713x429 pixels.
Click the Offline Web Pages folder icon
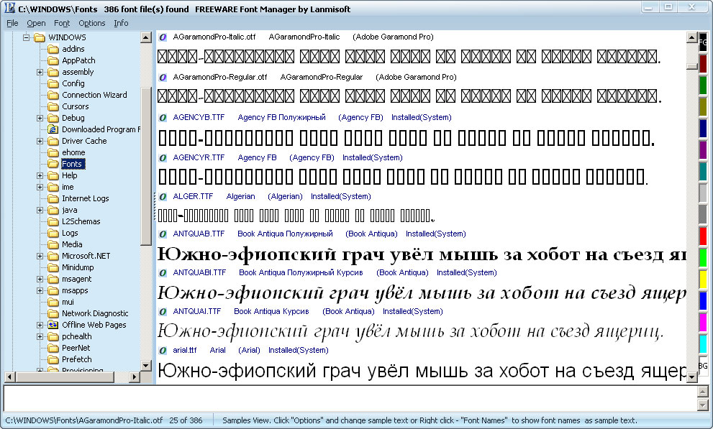pos(53,325)
